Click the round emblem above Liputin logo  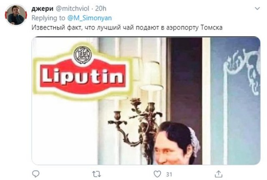(x=83, y=55)
